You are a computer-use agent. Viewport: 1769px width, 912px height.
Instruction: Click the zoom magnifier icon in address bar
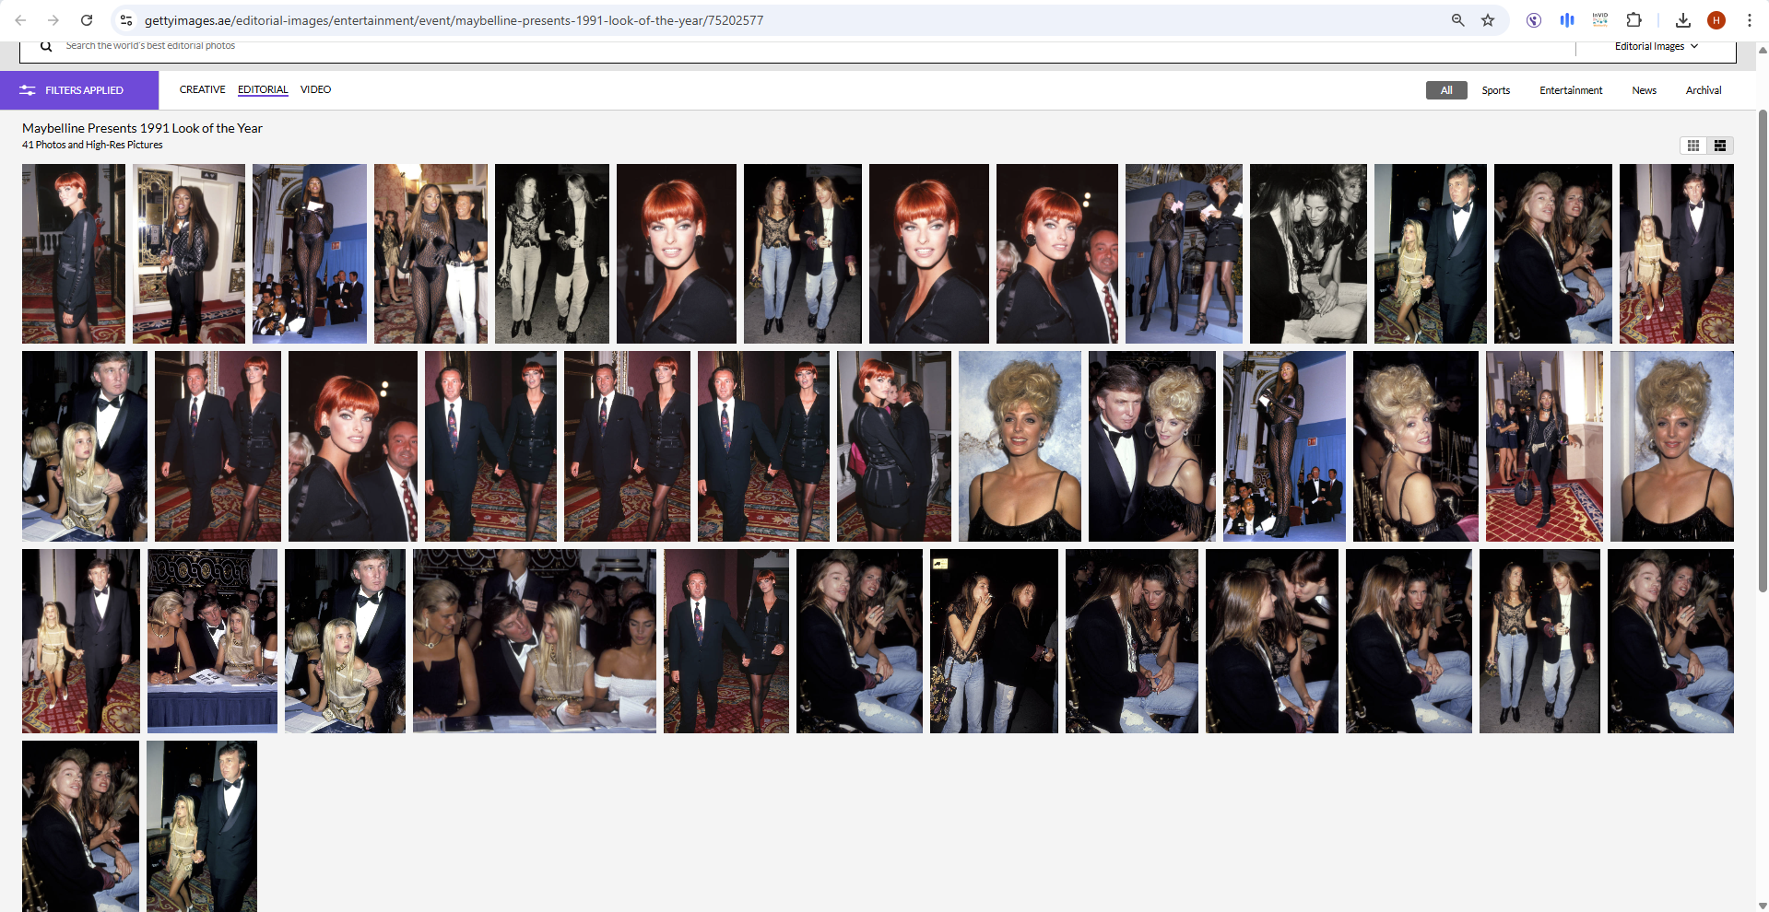[1457, 20]
